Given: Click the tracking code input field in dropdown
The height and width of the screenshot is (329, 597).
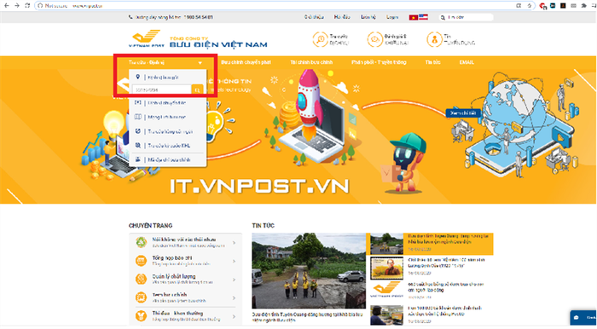Looking at the screenshot, I should pyautogui.click(x=162, y=89).
